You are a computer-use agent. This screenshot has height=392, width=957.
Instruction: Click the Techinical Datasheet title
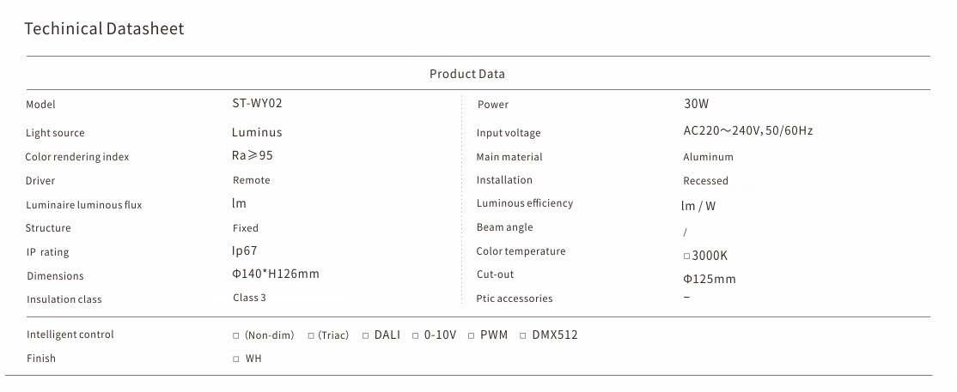coord(104,29)
